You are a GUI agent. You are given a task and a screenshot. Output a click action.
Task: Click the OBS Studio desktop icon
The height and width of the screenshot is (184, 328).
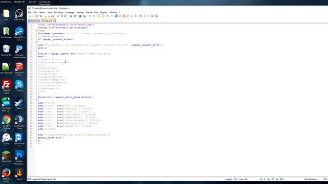point(19,15)
